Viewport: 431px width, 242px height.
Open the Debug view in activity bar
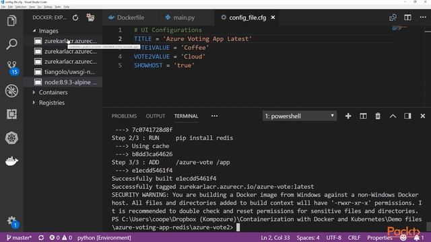pyautogui.click(x=11, y=91)
